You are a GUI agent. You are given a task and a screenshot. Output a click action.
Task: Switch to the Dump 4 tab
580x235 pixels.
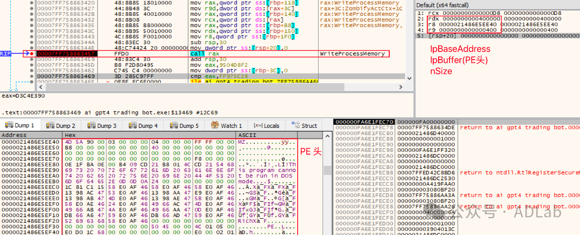coord(143,126)
